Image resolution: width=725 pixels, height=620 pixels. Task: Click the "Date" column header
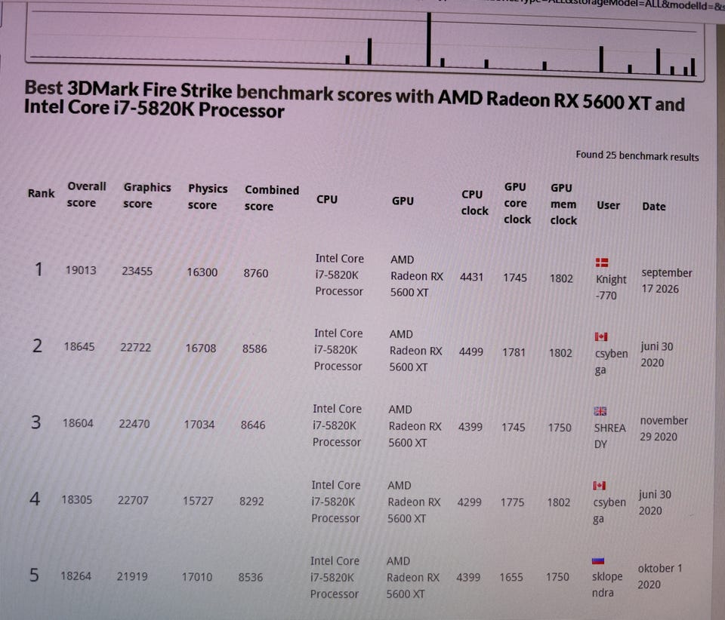coord(654,207)
